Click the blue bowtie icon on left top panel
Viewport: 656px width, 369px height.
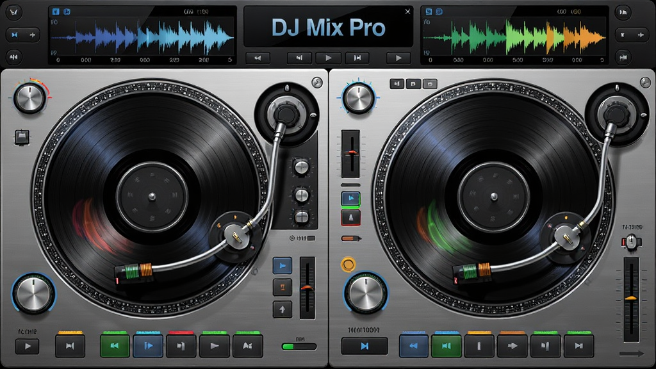pyautogui.click(x=15, y=35)
